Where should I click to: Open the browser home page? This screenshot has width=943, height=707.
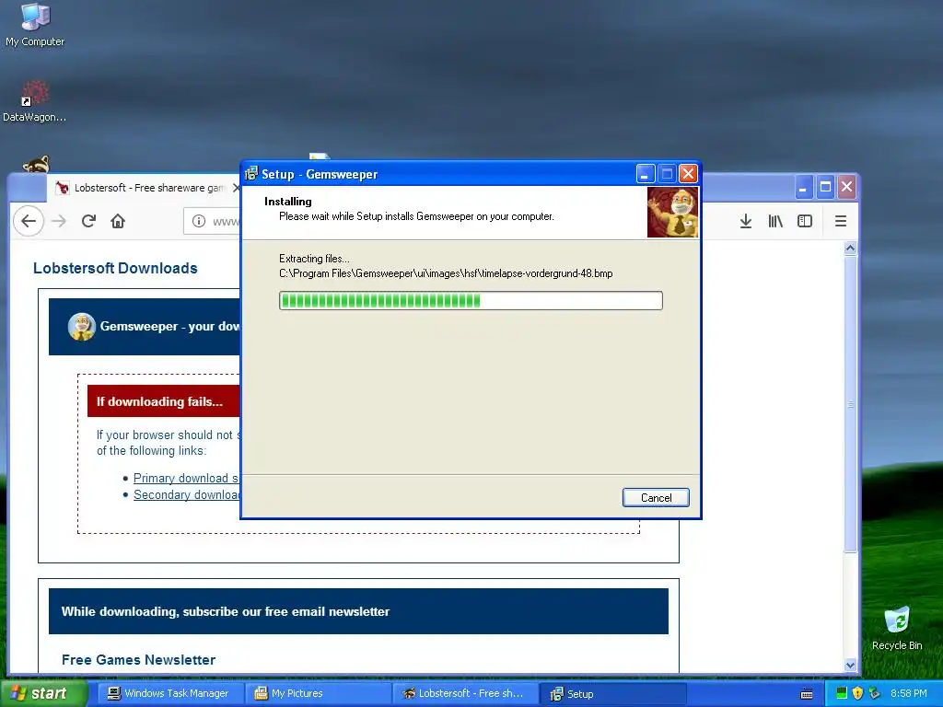pos(118,221)
